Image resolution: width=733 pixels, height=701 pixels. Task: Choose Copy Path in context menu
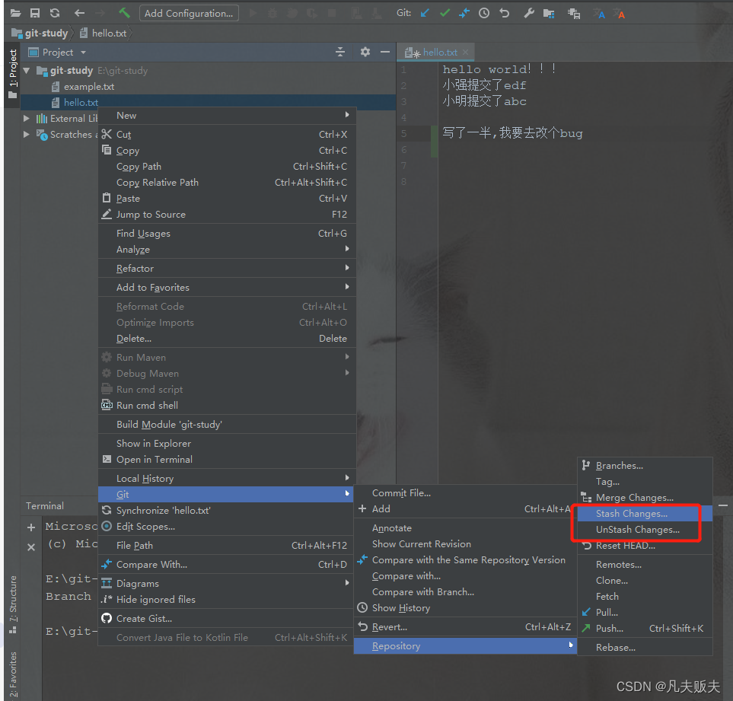point(227,167)
